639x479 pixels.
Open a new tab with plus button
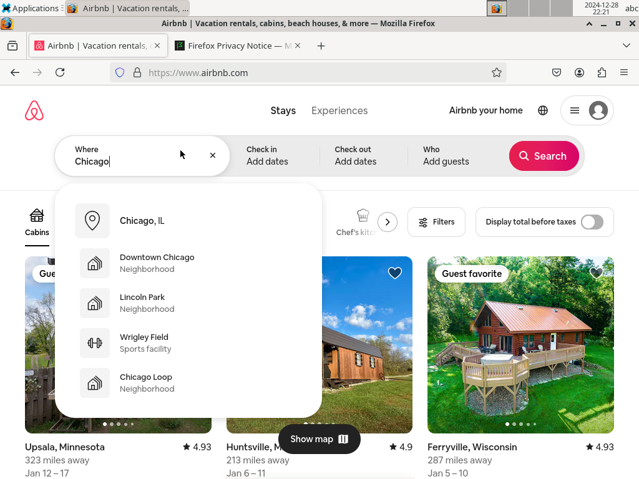coord(321,46)
